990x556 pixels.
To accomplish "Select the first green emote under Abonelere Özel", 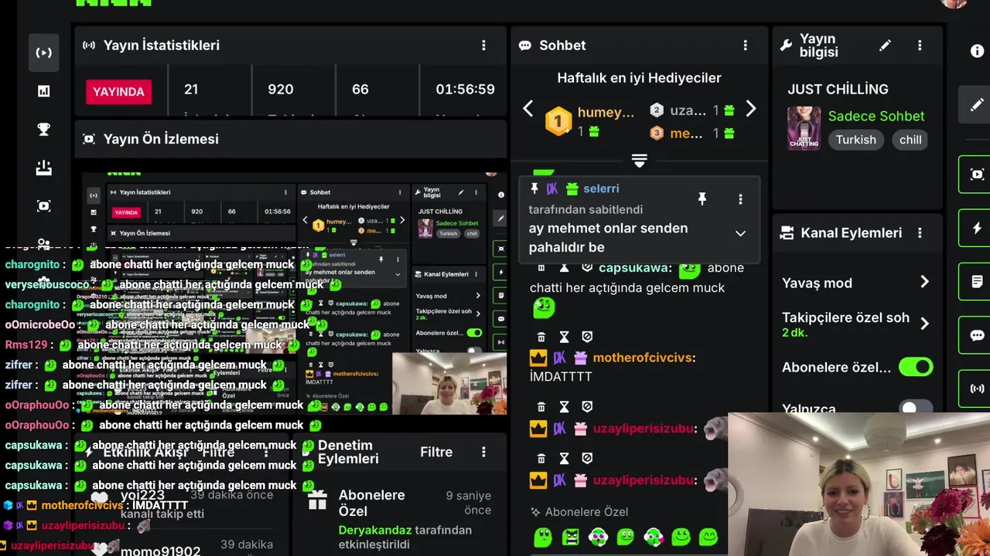I will (543, 536).
